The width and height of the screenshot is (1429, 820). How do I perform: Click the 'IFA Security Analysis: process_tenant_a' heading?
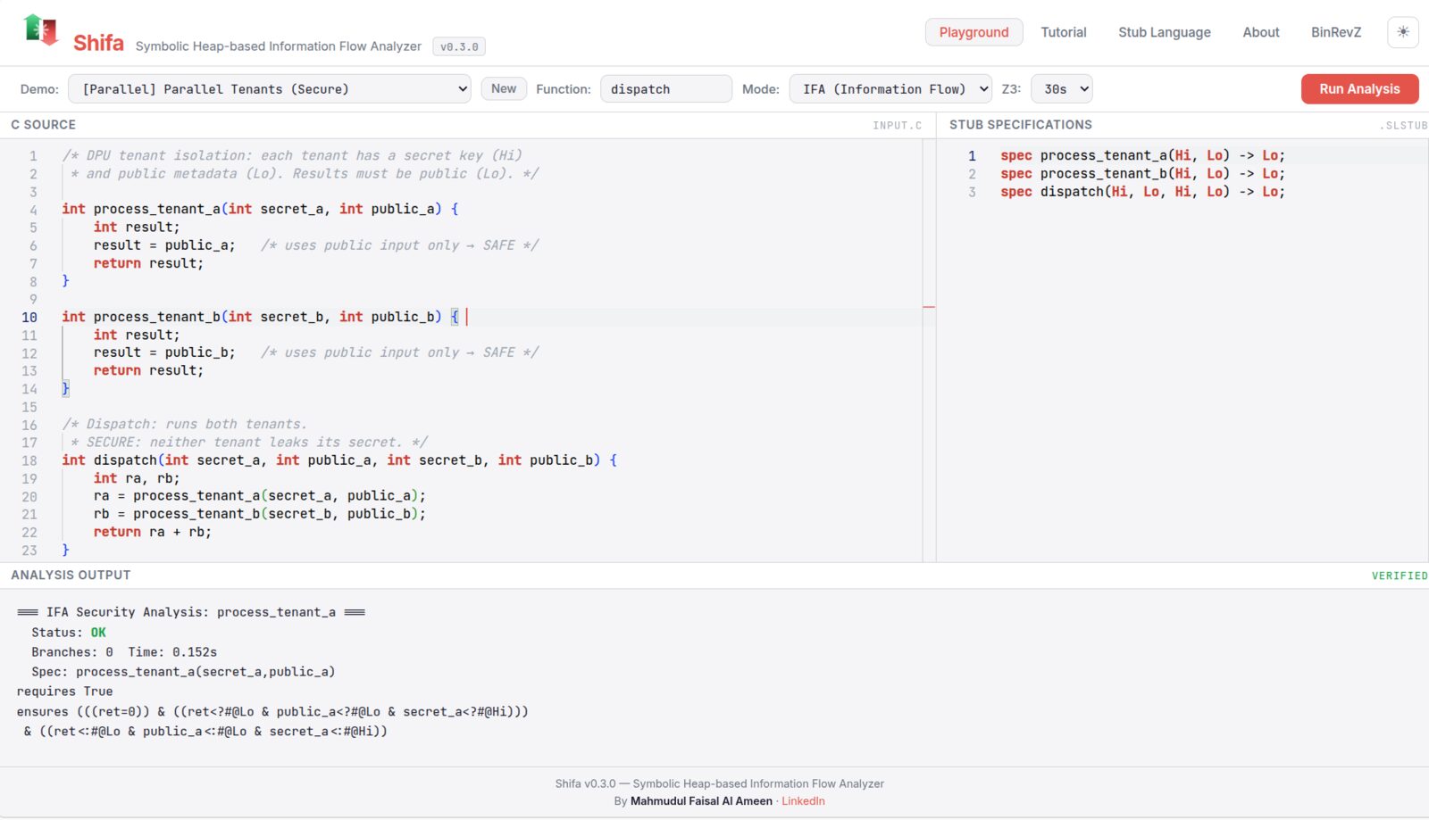tap(191, 613)
